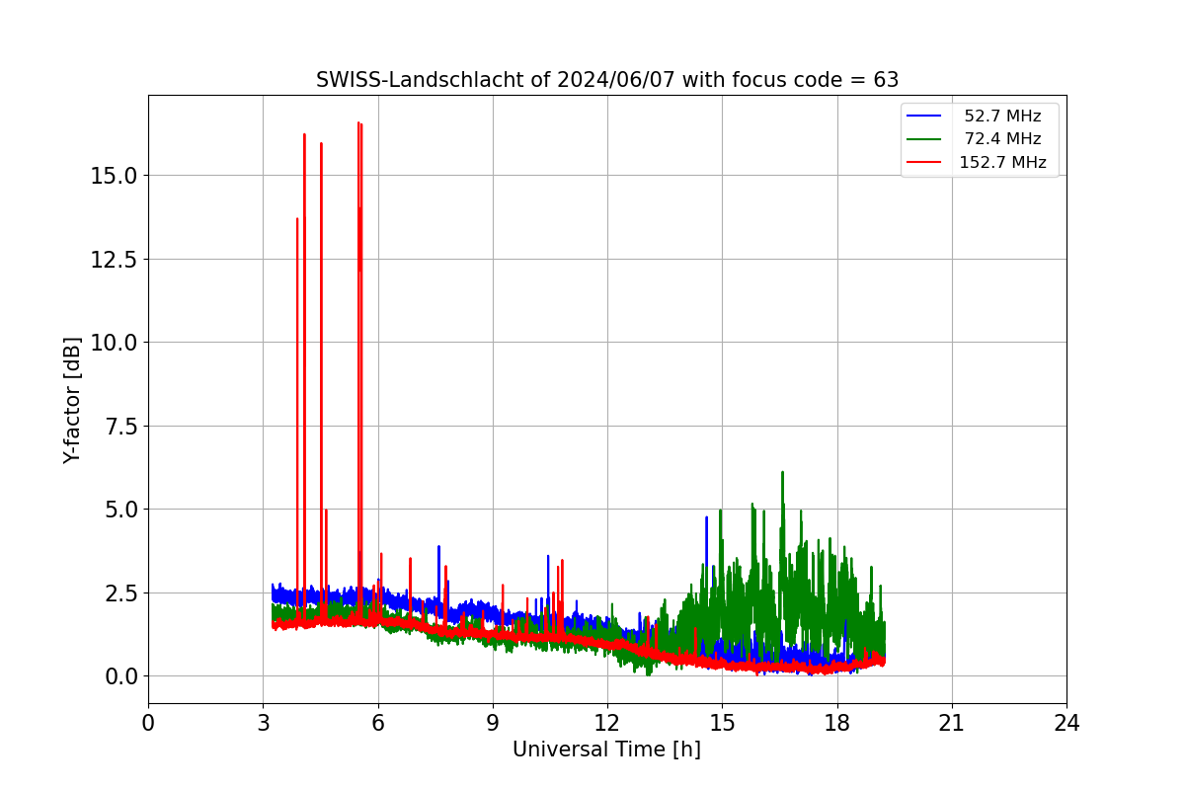The width and height of the screenshot is (1185, 790).
Task: Click the y-axis tick label 12.5
Action: pyautogui.click(x=117, y=259)
